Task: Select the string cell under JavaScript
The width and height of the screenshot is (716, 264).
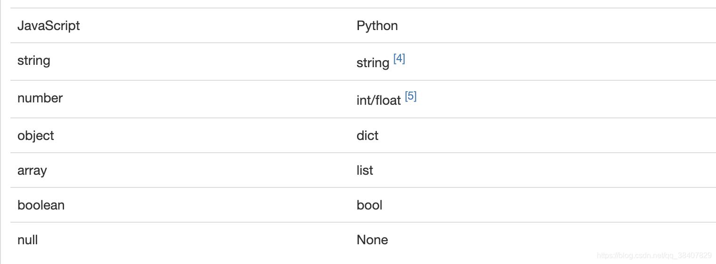Action: tap(34, 61)
